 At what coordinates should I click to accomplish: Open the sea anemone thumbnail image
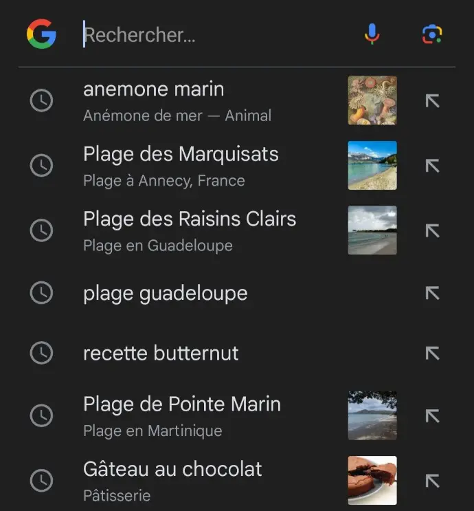(x=372, y=100)
